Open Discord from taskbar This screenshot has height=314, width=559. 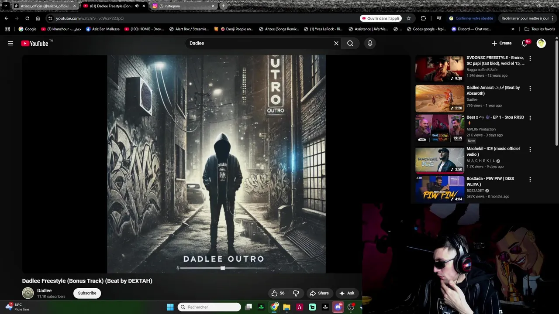click(x=338, y=307)
